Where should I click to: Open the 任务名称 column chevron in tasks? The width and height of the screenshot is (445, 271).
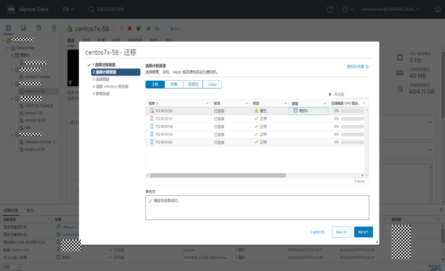pyautogui.click(x=49, y=219)
